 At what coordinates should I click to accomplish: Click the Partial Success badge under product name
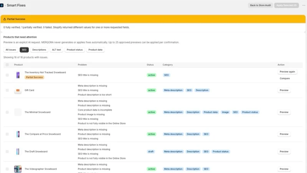click(x=34, y=77)
